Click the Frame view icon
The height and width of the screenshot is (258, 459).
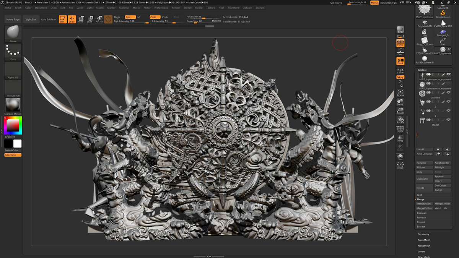400,93
